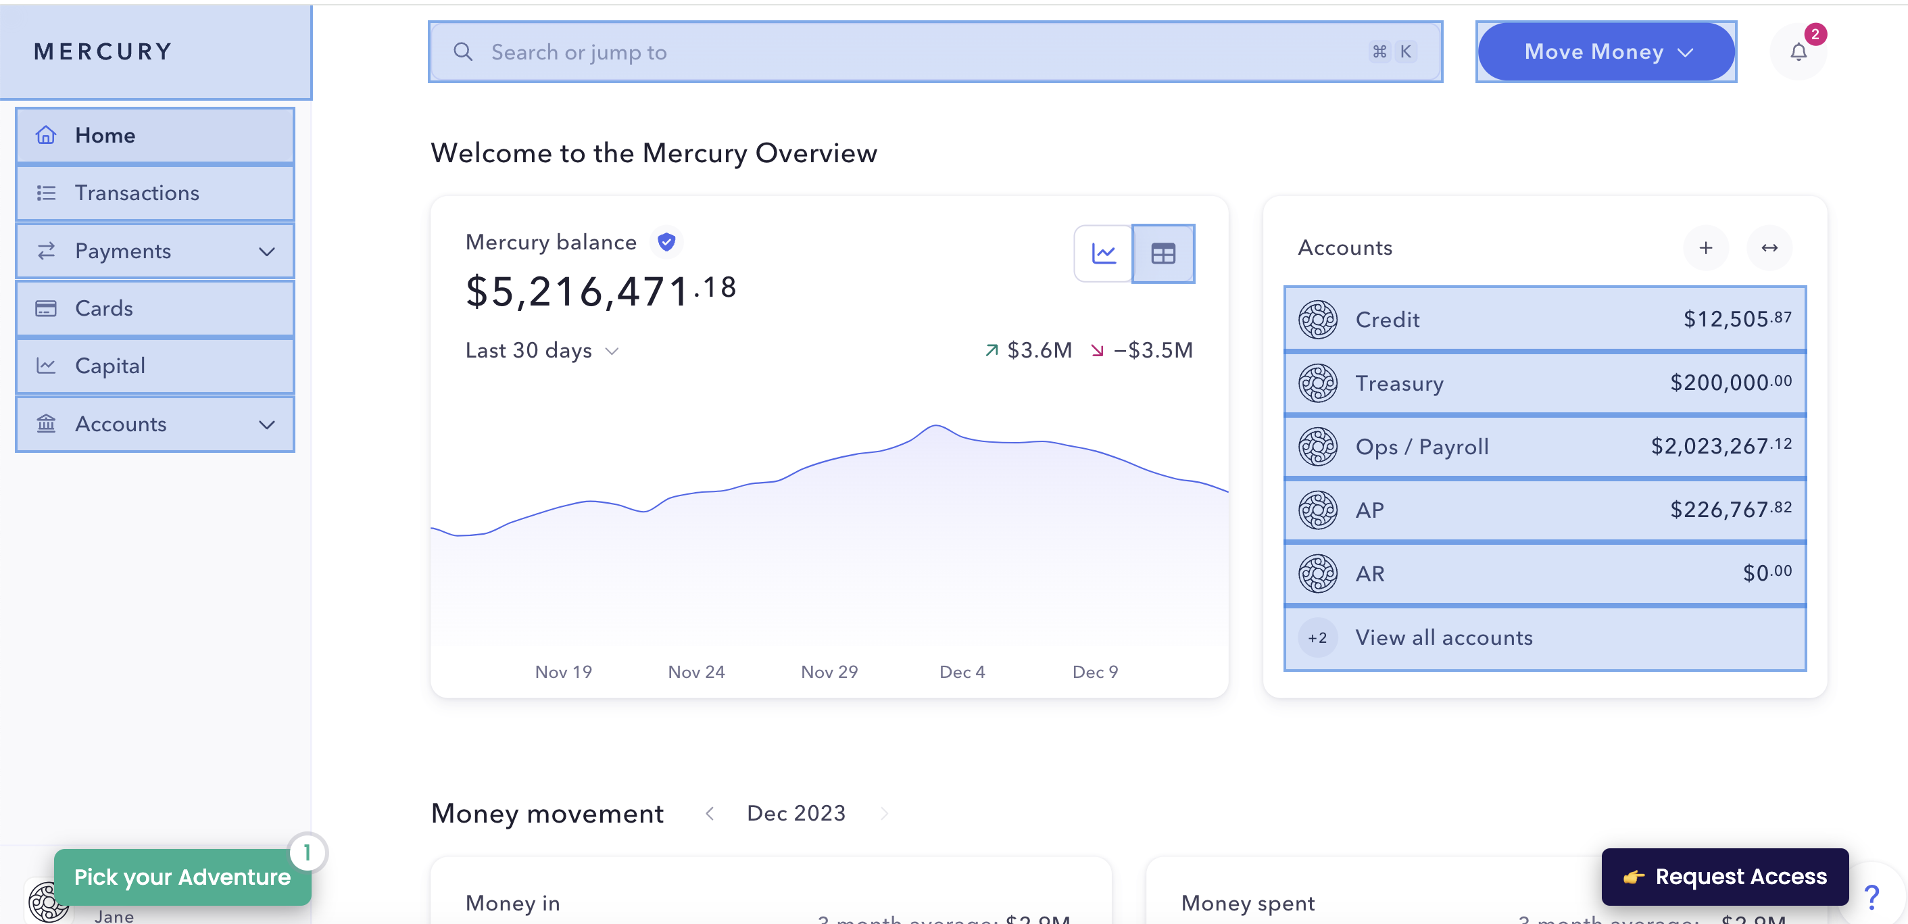Add a new account with plus icon
The height and width of the screenshot is (924, 1908).
(x=1706, y=247)
